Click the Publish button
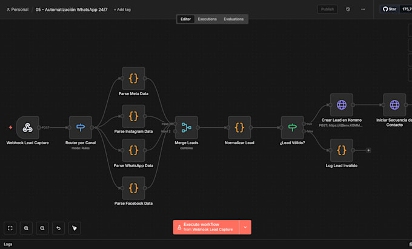This screenshot has width=412, height=249. click(327, 9)
